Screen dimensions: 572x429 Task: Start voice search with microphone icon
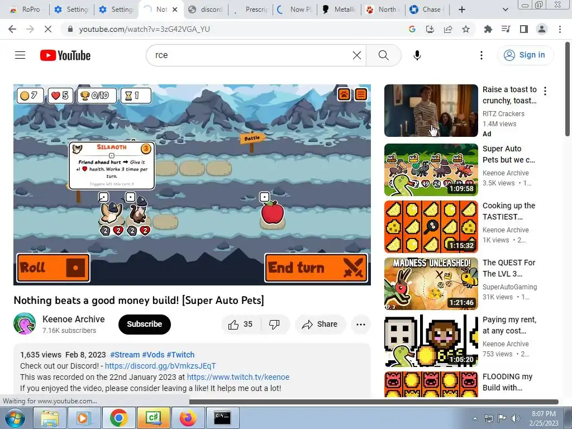417,55
